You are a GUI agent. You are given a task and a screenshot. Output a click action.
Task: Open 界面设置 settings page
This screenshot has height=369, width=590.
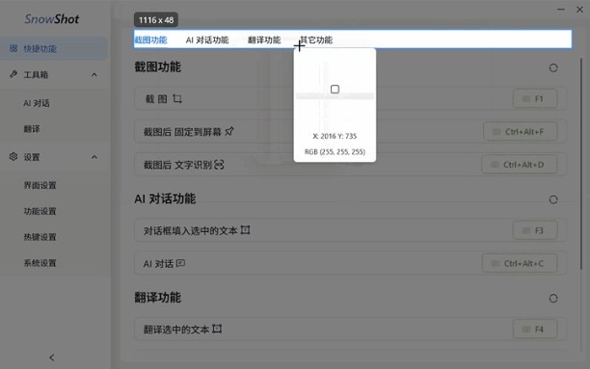click(x=40, y=185)
